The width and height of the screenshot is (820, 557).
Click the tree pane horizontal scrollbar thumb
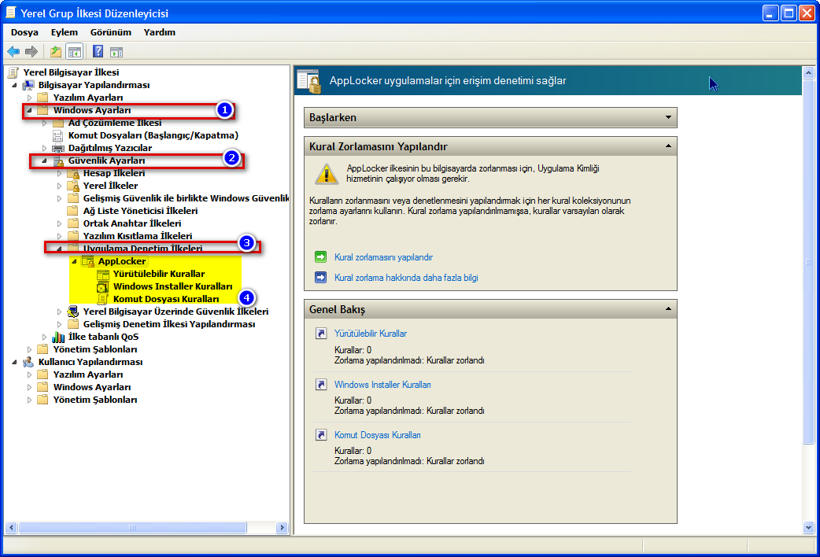click(x=132, y=527)
